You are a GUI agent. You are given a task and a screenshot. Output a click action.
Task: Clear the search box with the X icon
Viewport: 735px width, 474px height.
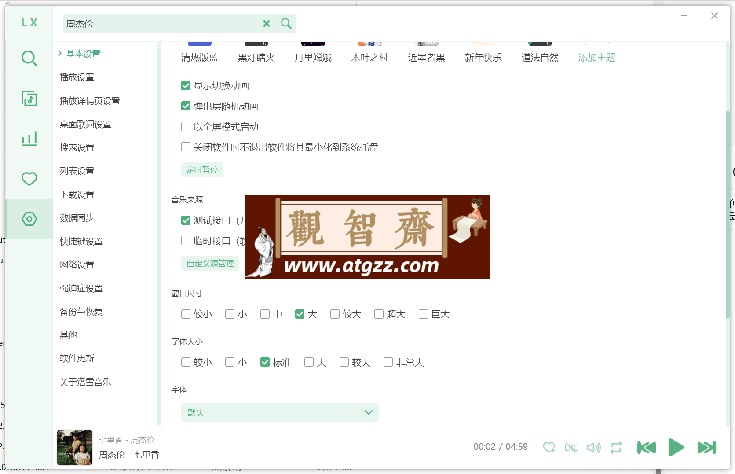click(x=267, y=24)
